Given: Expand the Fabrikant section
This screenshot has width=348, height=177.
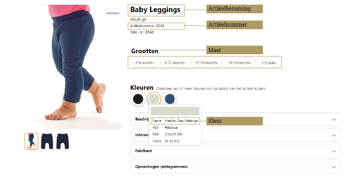Looking at the screenshot, I should pyautogui.click(x=236, y=151).
